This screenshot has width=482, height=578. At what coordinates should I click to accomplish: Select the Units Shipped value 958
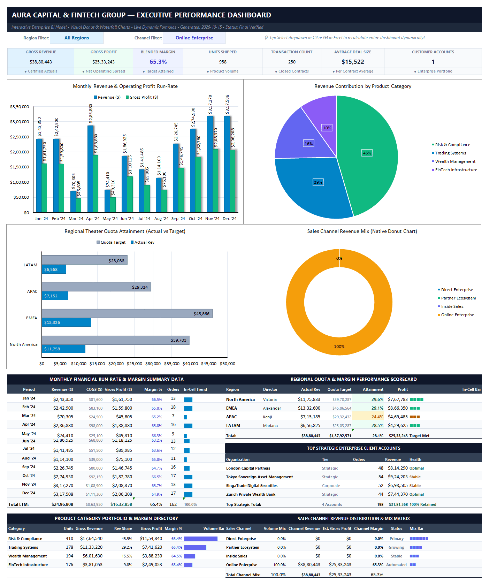pos(223,62)
